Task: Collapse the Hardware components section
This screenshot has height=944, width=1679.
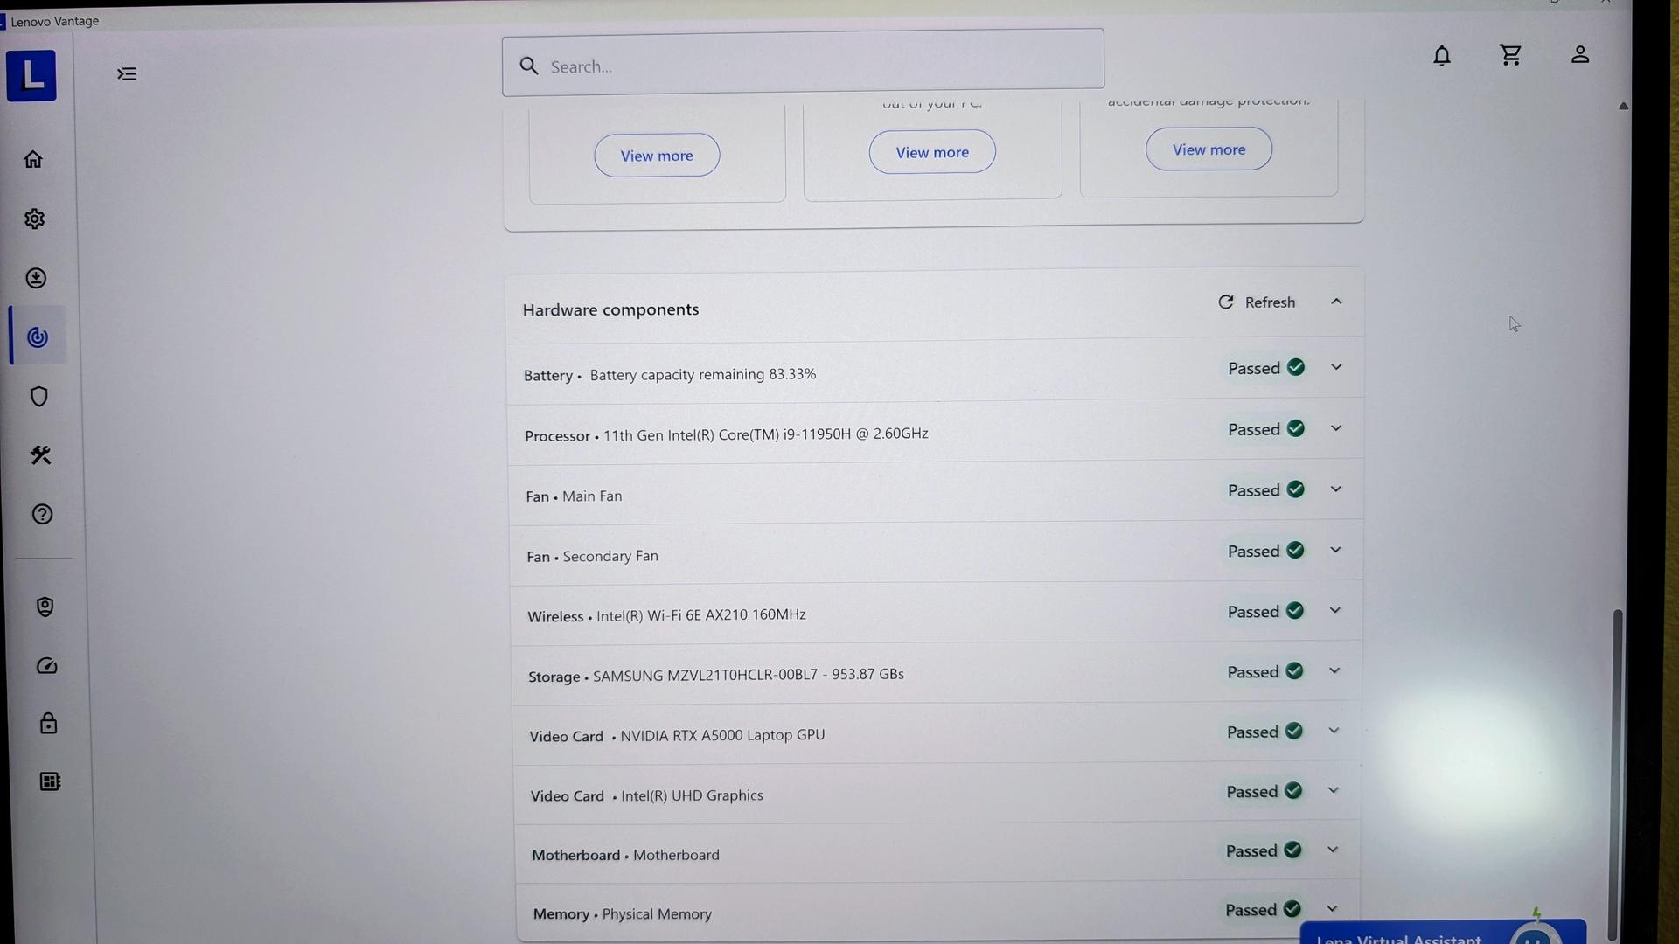Action: 1336,302
